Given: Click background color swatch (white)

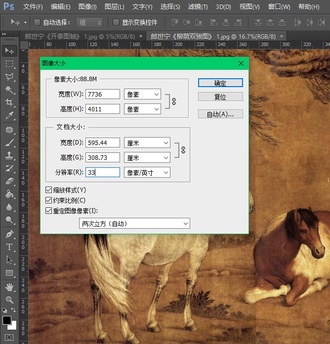Looking at the screenshot, I should (x=13, y=327).
